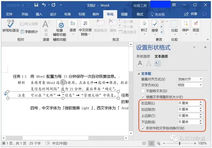Toggle 形状中的文字自动换行 checkbox
The width and height of the screenshot is (212, 148).
[x=143, y=128]
